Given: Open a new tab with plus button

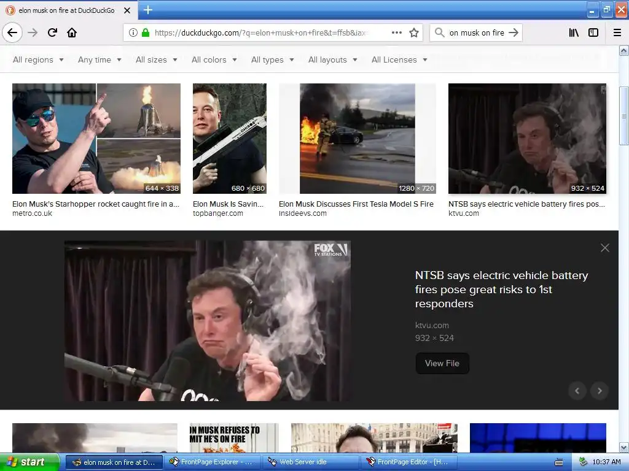Looking at the screenshot, I should [147, 10].
